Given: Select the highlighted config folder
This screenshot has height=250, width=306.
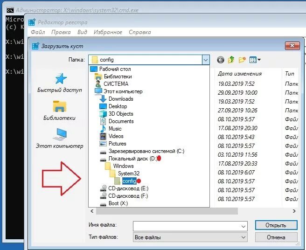Looking at the screenshot, I should [129, 181].
